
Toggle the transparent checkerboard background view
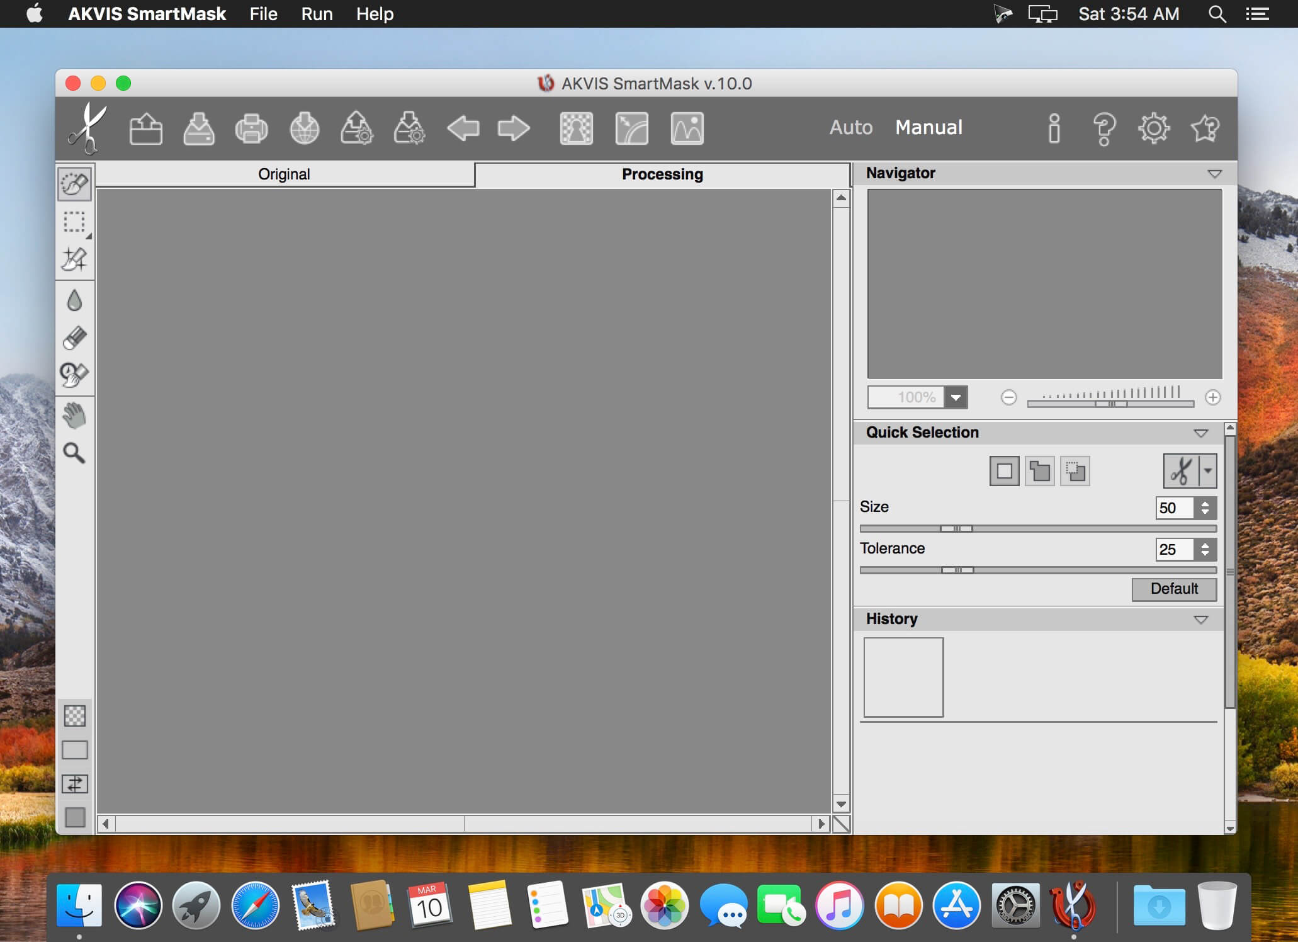point(75,716)
